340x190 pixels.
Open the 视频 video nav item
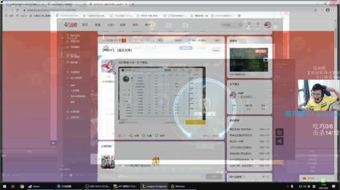pos(123,25)
